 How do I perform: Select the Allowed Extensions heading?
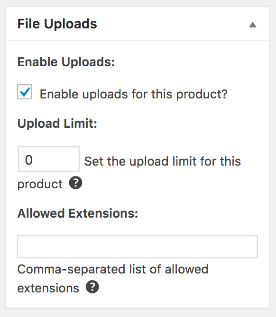pos(78,213)
